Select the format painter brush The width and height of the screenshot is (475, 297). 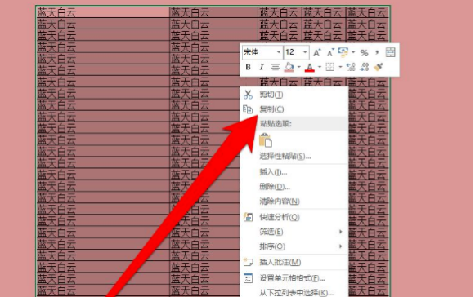click(x=379, y=67)
